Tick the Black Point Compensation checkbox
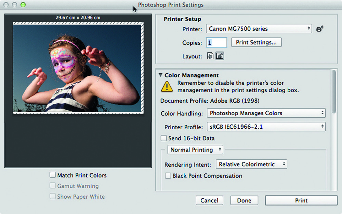The image size is (342, 214). [168, 176]
